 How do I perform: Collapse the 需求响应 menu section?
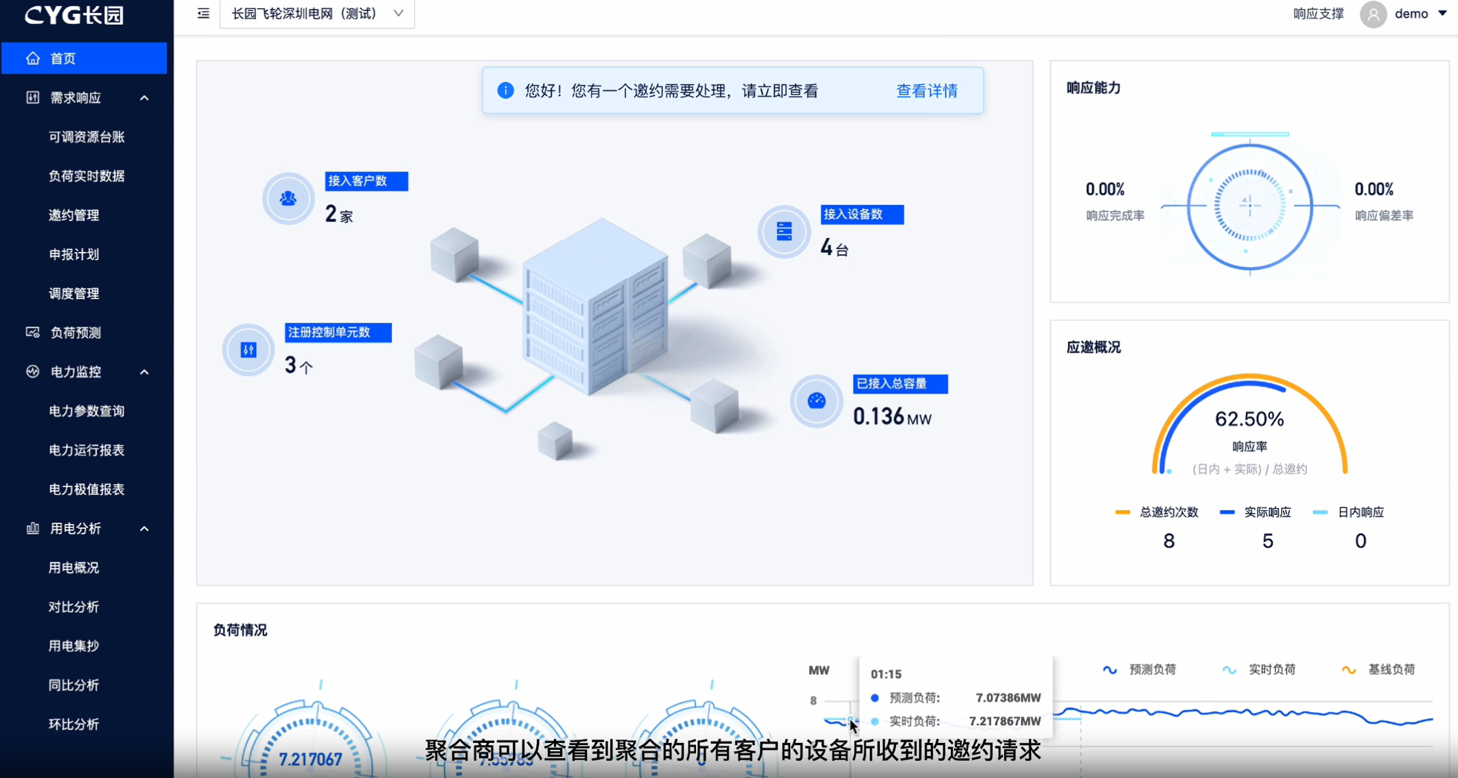point(144,98)
